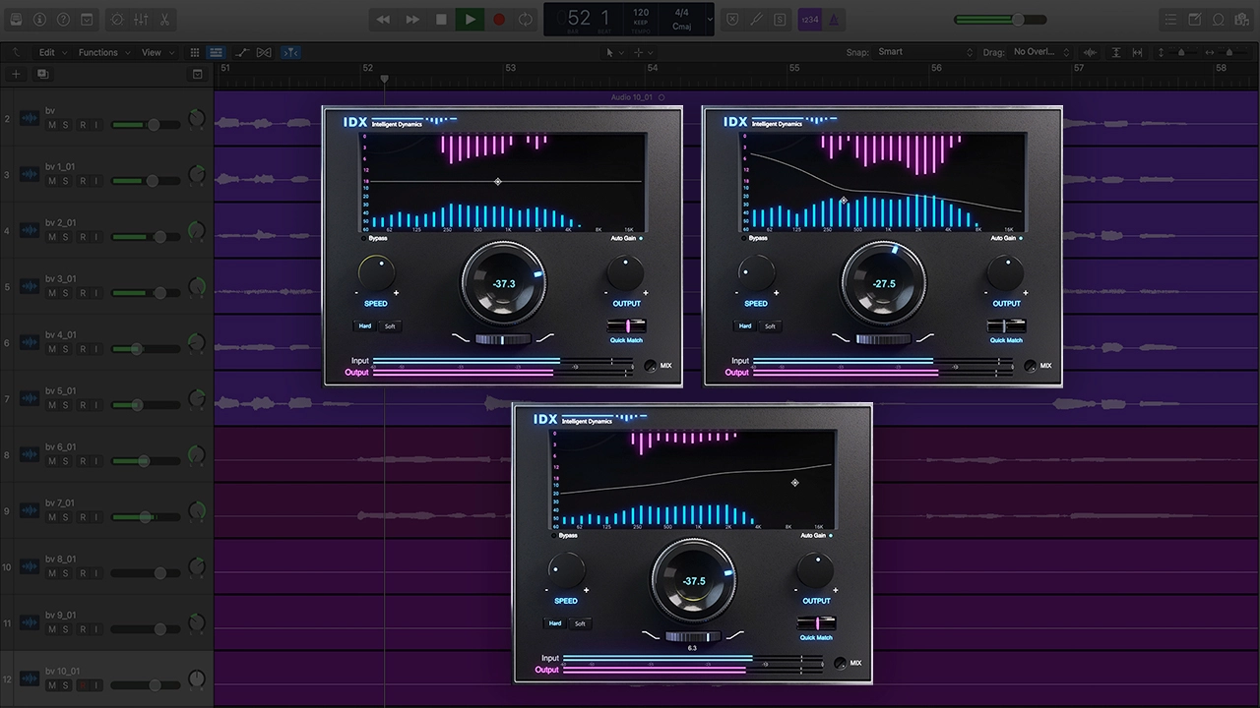Click the Quick Help question-mark icon

(x=63, y=19)
